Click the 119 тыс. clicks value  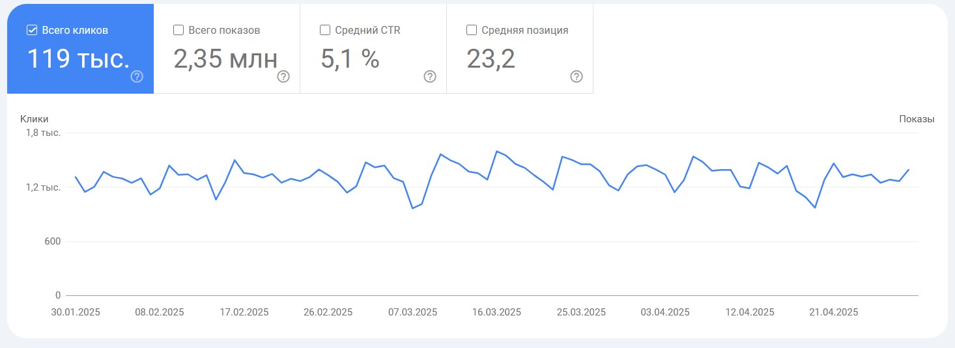(78, 59)
